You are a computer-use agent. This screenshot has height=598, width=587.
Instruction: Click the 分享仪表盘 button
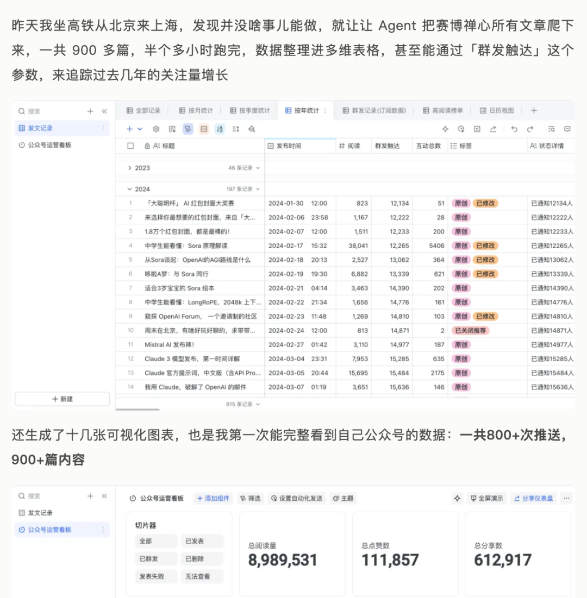[x=534, y=499]
